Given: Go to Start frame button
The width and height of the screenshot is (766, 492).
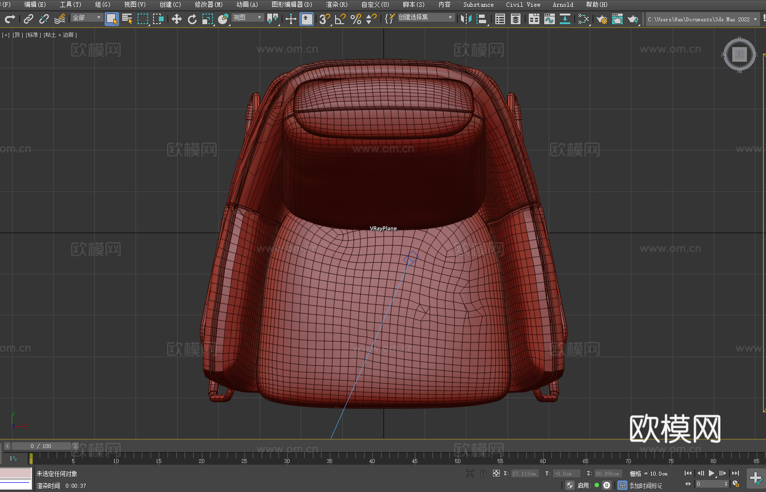Looking at the screenshot, I should (688, 473).
